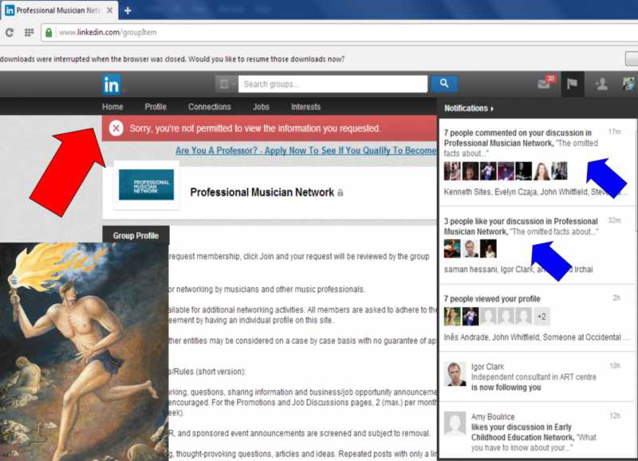The height and width of the screenshot is (461, 638).
Task: Click the private group lock icon
Action: click(341, 192)
